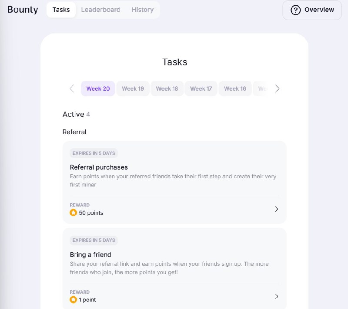Select the Week 20 chip

point(98,88)
